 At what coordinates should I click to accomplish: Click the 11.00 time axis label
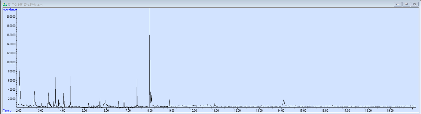tap(215, 111)
